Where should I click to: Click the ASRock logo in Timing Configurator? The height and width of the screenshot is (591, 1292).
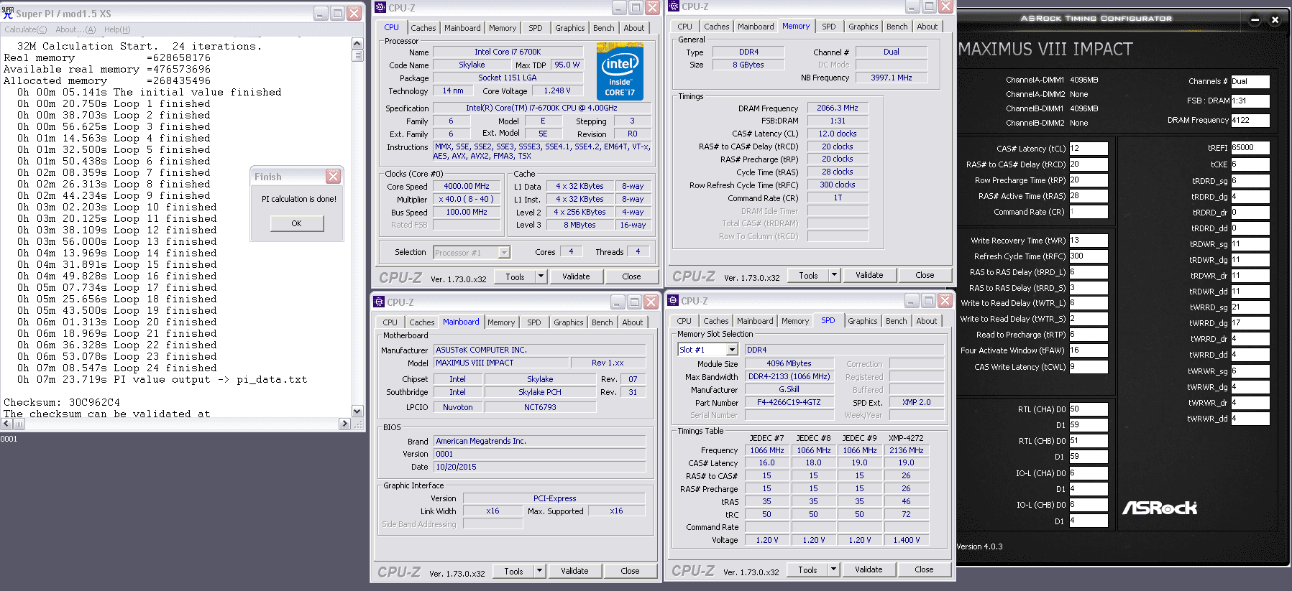point(1160,508)
